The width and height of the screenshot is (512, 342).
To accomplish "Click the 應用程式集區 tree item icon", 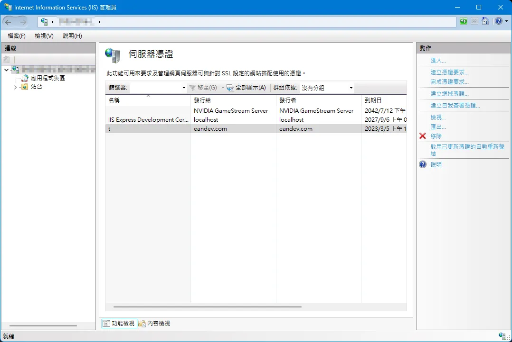I will (x=24, y=78).
